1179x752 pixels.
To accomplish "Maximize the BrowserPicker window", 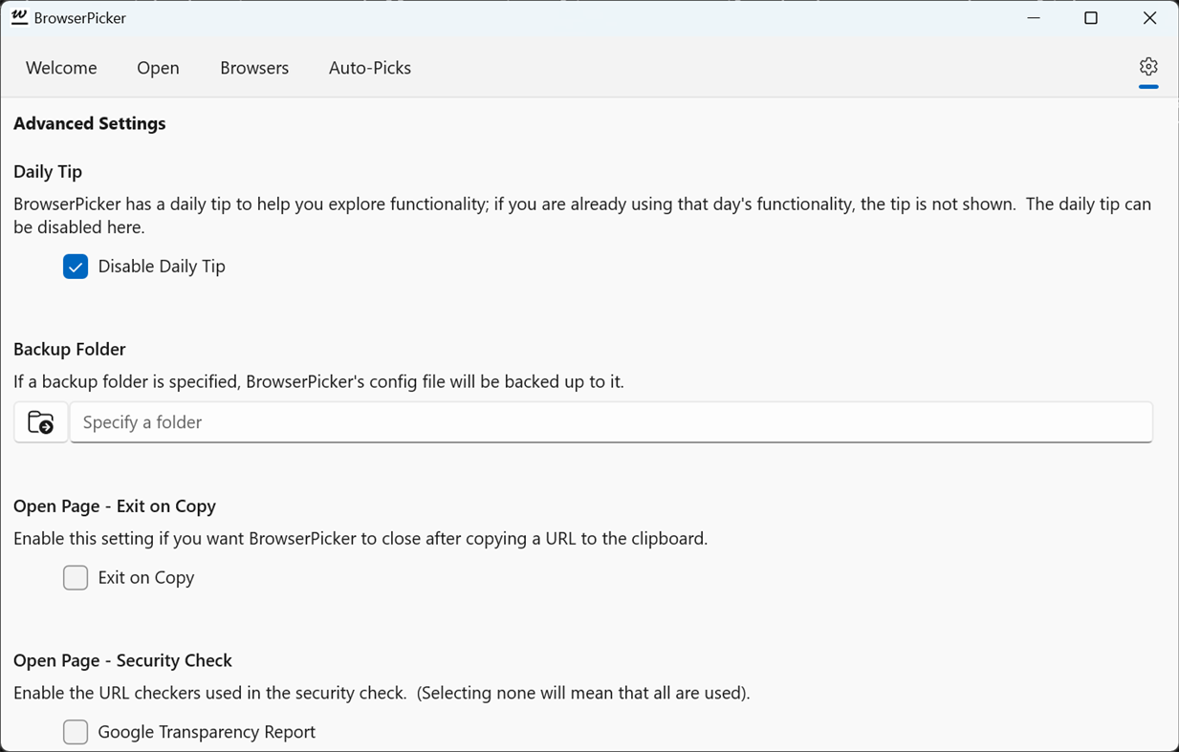I will [x=1091, y=18].
